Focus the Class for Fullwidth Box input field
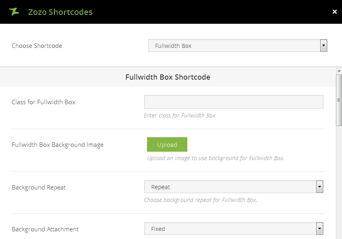 click(x=234, y=102)
